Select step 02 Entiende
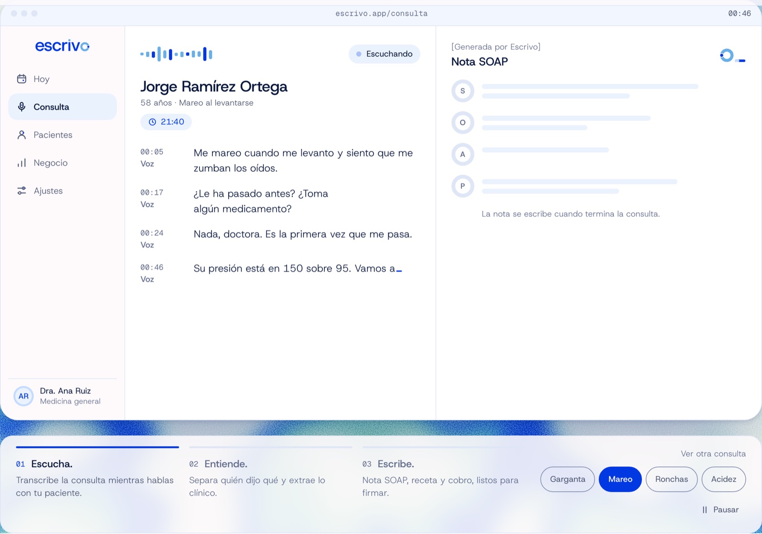 pyautogui.click(x=271, y=473)
